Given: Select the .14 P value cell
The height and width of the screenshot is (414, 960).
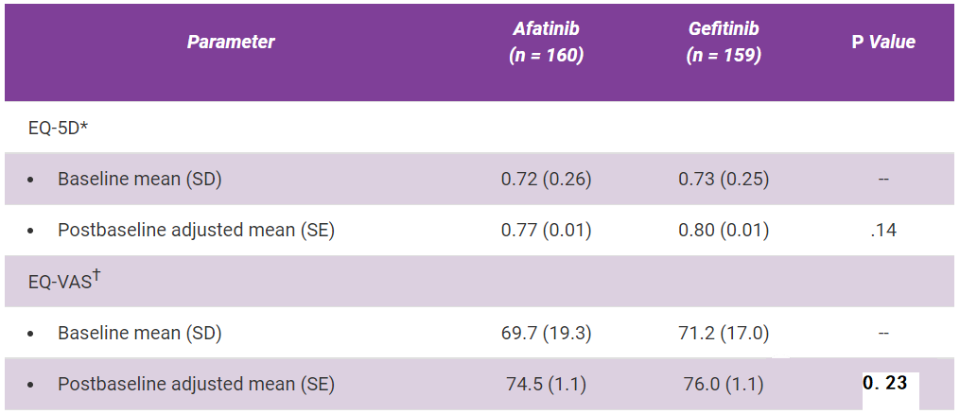Looking at the screenshot, I should click(883, 230).
